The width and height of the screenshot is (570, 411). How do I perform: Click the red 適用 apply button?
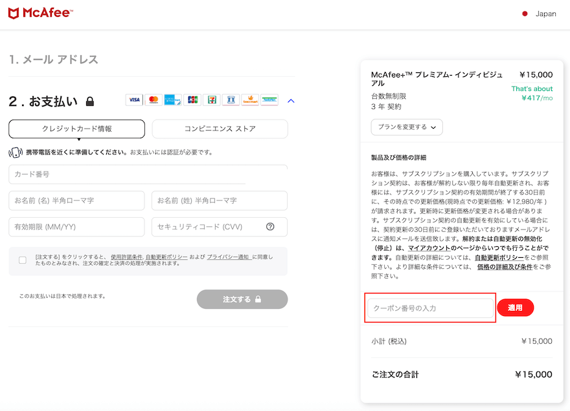coord(515,308)
